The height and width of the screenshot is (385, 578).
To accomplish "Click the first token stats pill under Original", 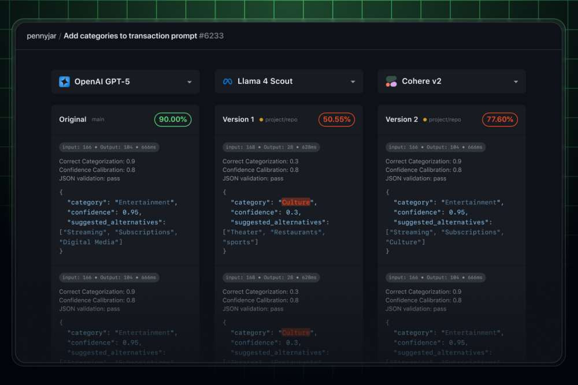I will point(109,147).
